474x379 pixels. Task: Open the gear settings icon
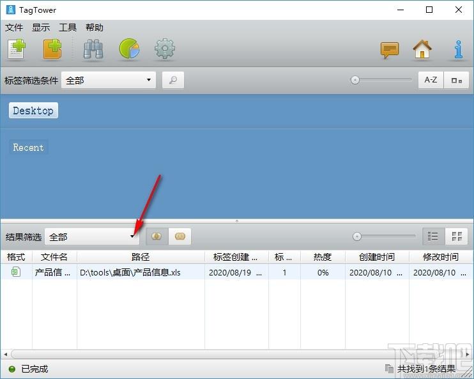(165, 49)
